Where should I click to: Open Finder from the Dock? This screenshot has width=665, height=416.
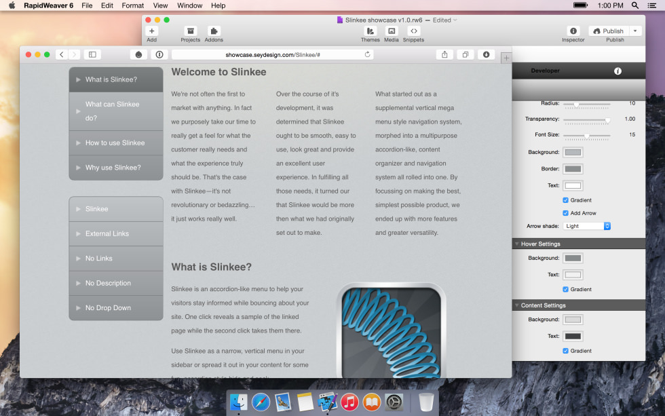pyautogui.click(x=239, y=402)
